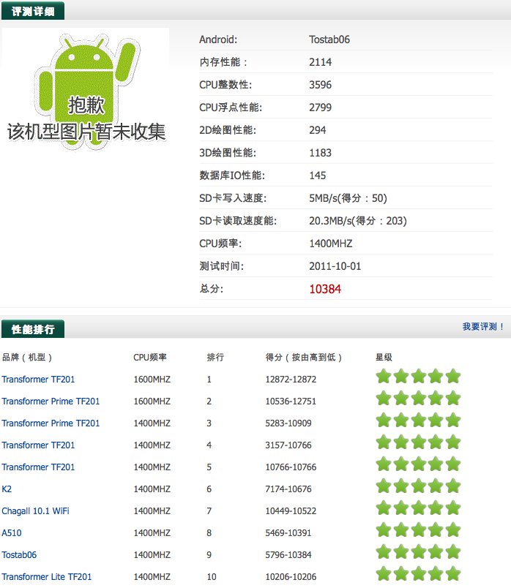
Task: Click the score range 5796-10384
Action: [288, 555]
